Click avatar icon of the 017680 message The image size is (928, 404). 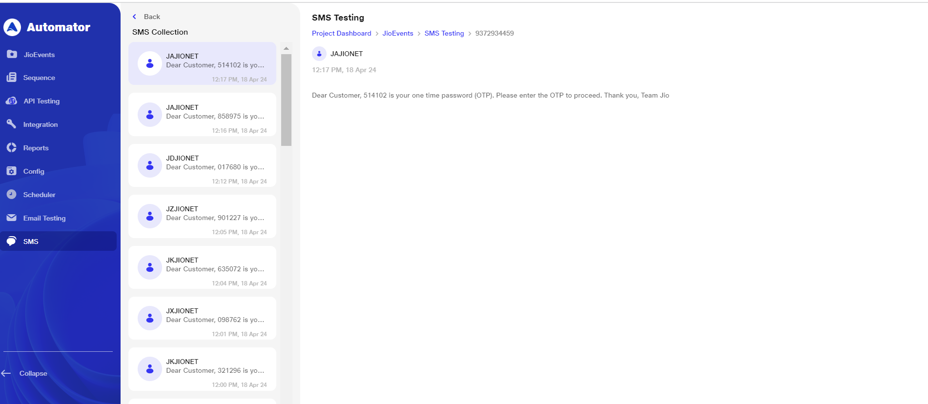[x=150, y=165]
